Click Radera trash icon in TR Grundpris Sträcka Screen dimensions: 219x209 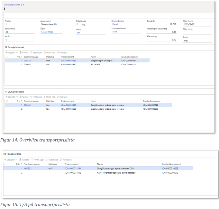pos(21,97)
